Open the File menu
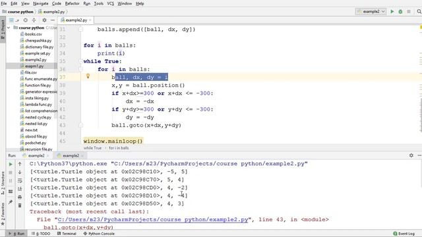This screenshot has width=422, height=237. (x=4, y=3)
